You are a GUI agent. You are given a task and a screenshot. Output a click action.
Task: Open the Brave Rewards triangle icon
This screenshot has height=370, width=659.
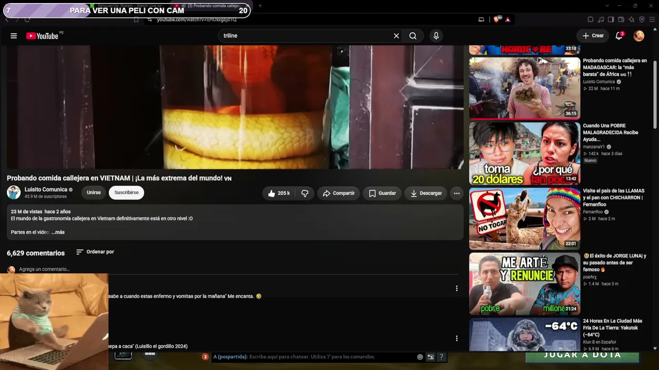click(x=508, y=20)
